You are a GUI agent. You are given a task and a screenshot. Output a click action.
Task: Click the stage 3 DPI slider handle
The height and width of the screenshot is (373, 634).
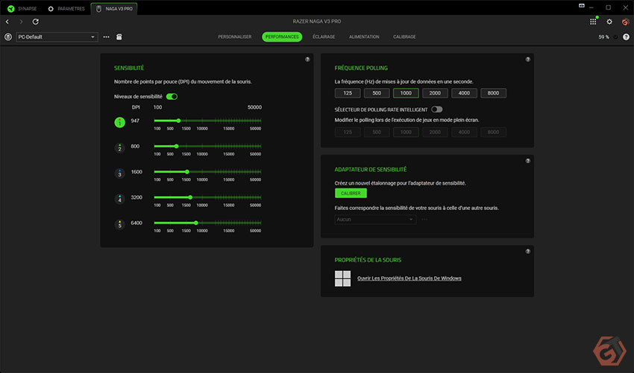[x=187, y=171]
